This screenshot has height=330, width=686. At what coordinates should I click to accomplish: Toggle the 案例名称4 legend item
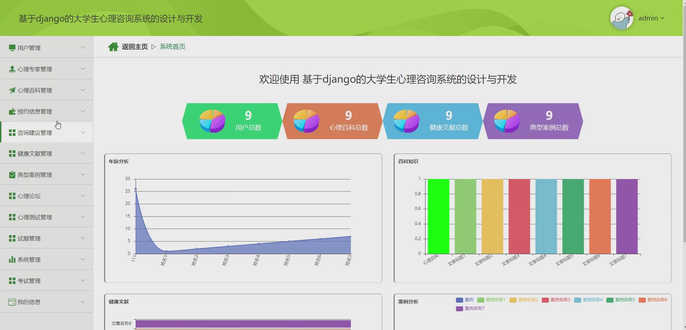point(588,300)
